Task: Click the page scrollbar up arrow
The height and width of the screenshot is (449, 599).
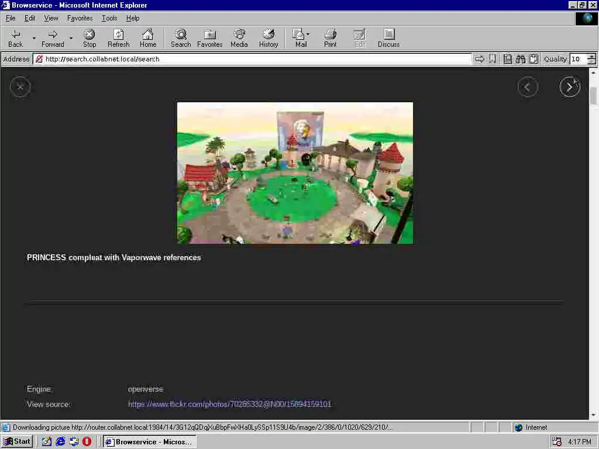Action: pyautogui.click(x=593, y=72)
